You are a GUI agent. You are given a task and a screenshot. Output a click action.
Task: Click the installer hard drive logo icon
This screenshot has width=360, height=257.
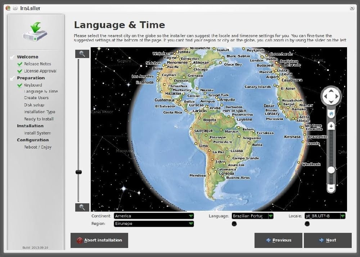point(35,32)
